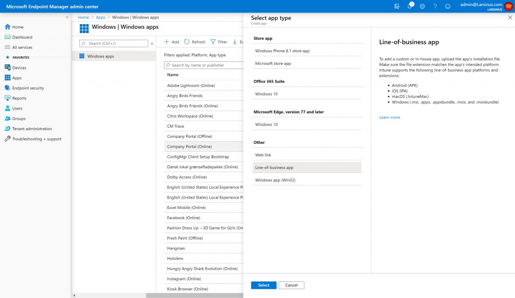
Task: Open the Company Portal (Offline) row
Action: [204, 136]
